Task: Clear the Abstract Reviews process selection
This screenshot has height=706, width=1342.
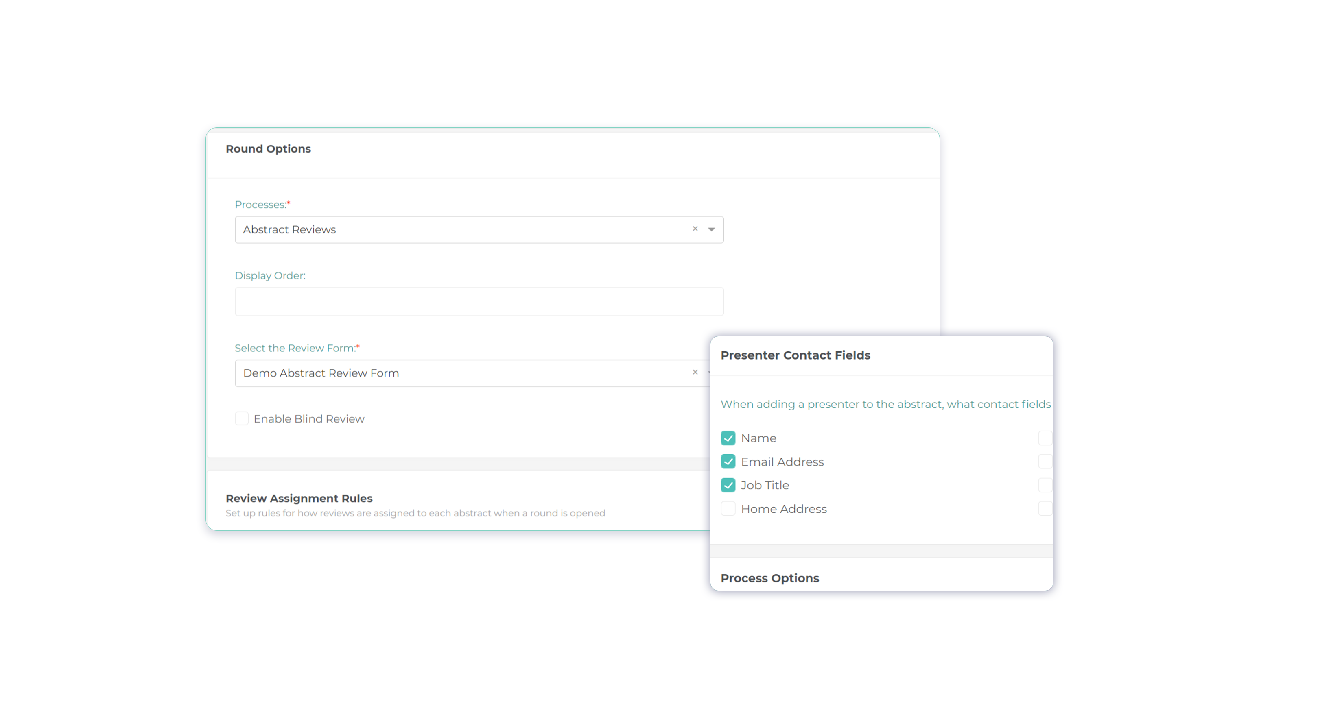Action: tap(695, 229)
